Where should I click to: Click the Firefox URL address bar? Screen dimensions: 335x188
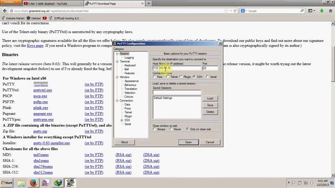117,11
